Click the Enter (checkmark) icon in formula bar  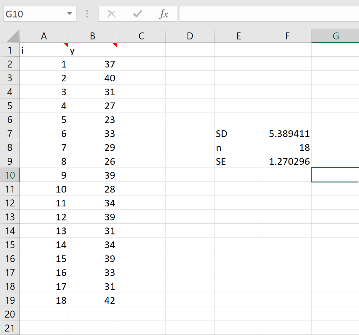137,14
